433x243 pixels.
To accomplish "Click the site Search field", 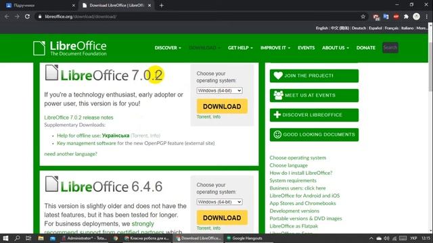I will 390,48.
